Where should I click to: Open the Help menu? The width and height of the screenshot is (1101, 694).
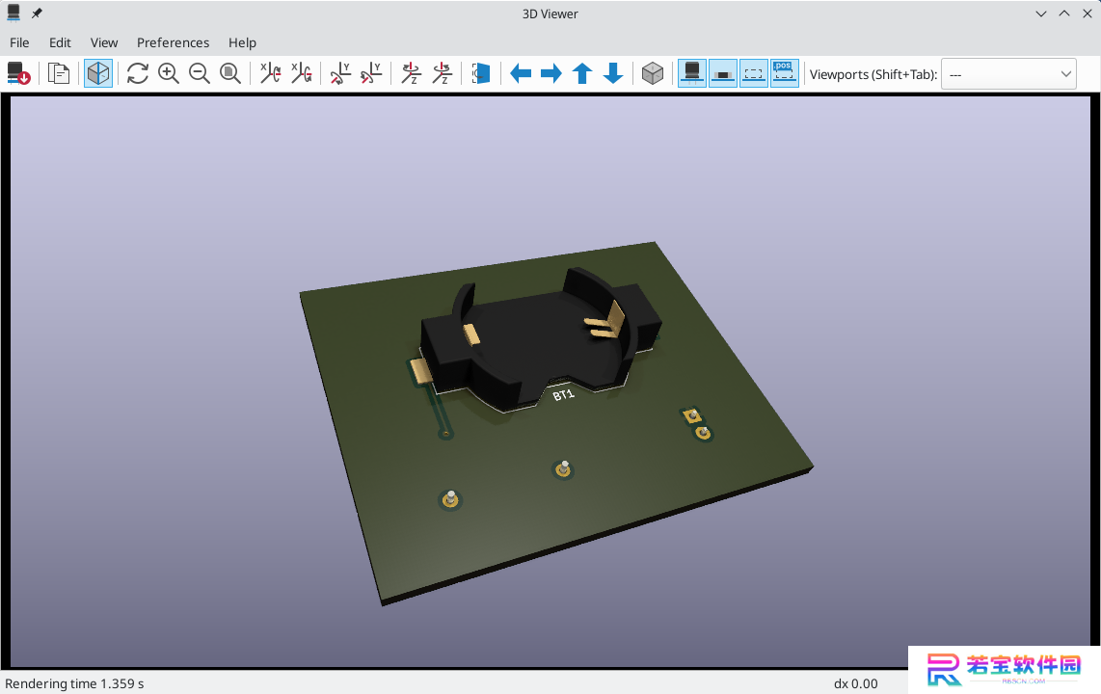click(x=242, y=42)
